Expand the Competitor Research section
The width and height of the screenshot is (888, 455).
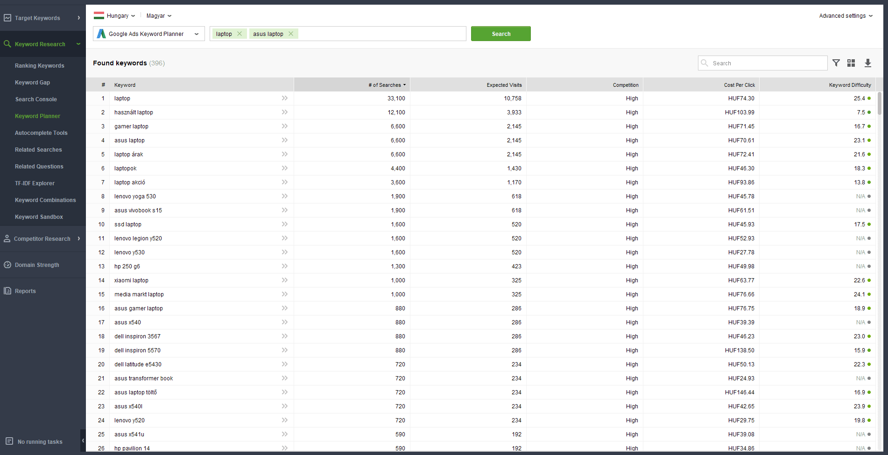78,238
